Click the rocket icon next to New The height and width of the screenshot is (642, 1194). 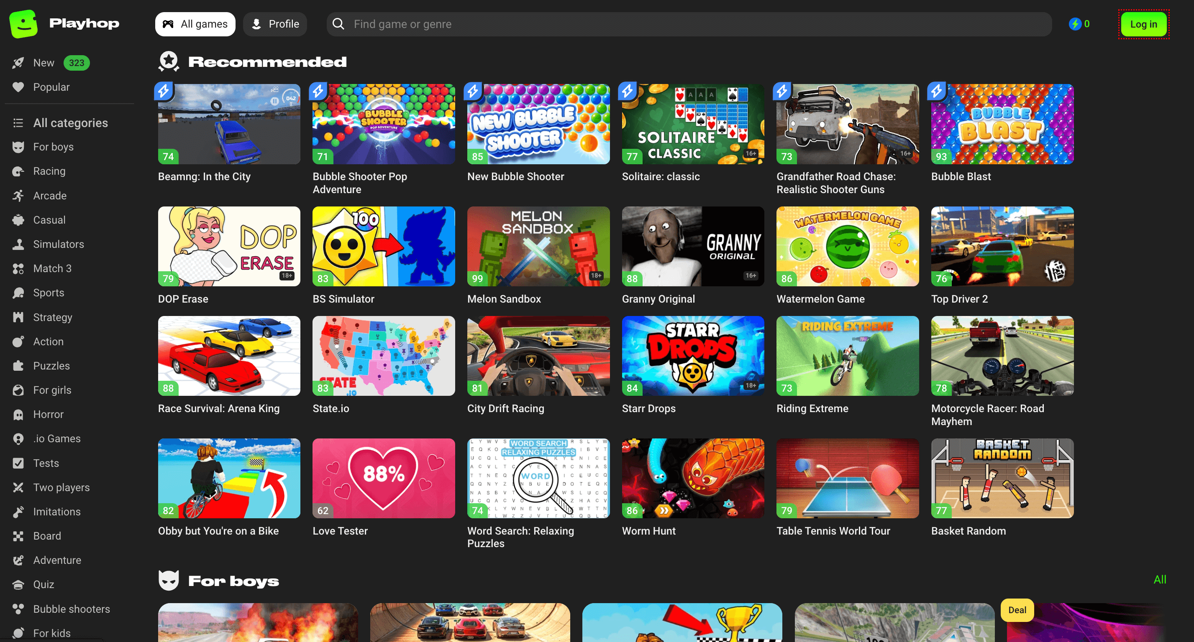point(18,63)
